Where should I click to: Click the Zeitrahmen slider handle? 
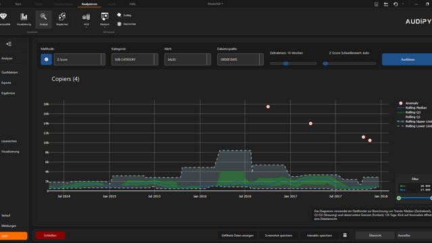point(286,63)
